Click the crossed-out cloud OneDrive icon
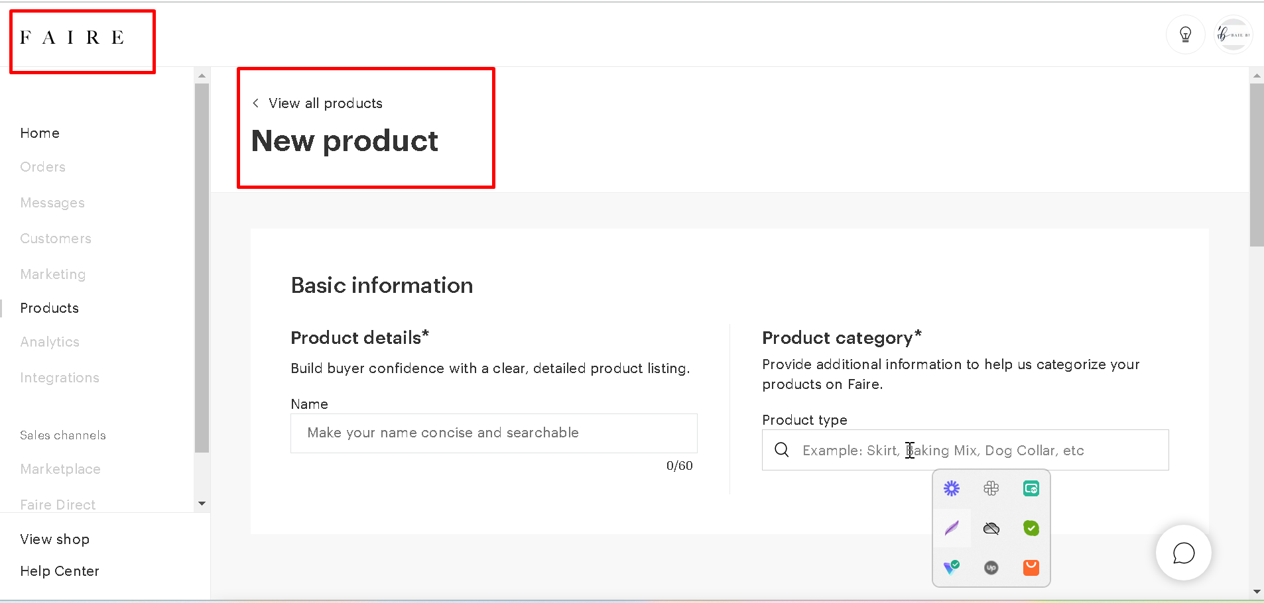The image size is (1264, 603). coord(991,528)
